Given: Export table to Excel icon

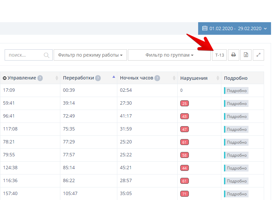Looking at the screenshot, I should point(246,55).
